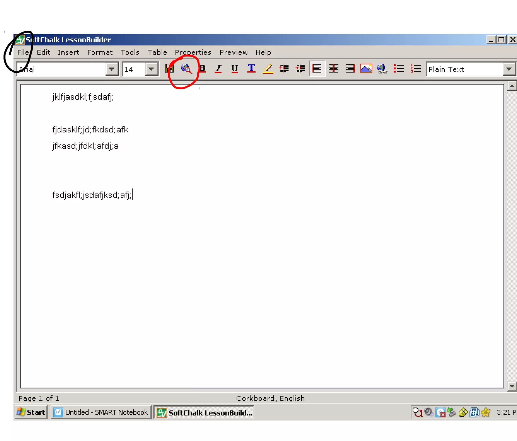
Task: Expand the Plain Text style dropdown
Action: click(509, 69)
